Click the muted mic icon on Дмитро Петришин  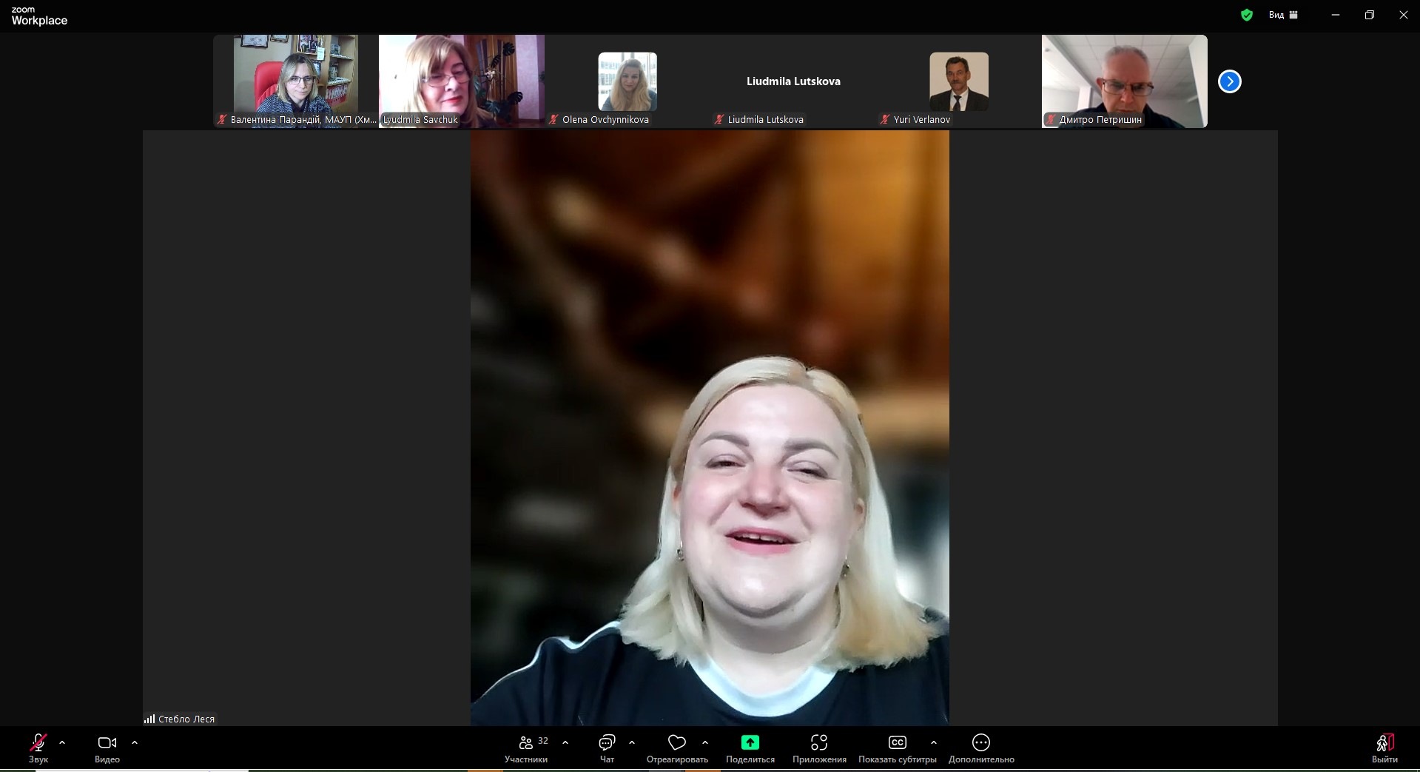point(1051,119)
